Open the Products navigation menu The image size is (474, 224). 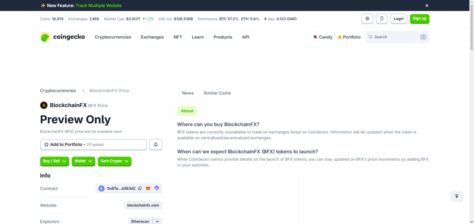[223, 37]
